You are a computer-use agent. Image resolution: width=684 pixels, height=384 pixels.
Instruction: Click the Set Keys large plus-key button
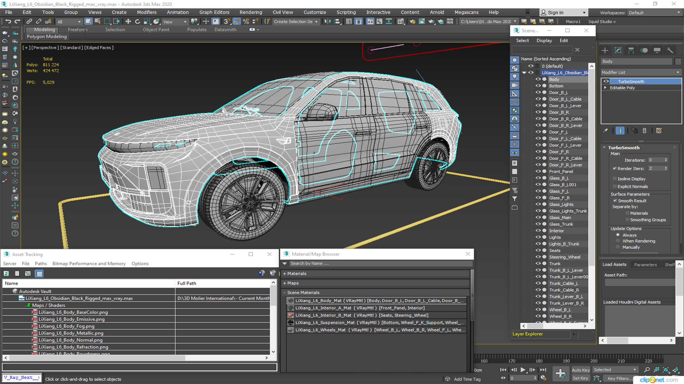[x=561, y=374]
